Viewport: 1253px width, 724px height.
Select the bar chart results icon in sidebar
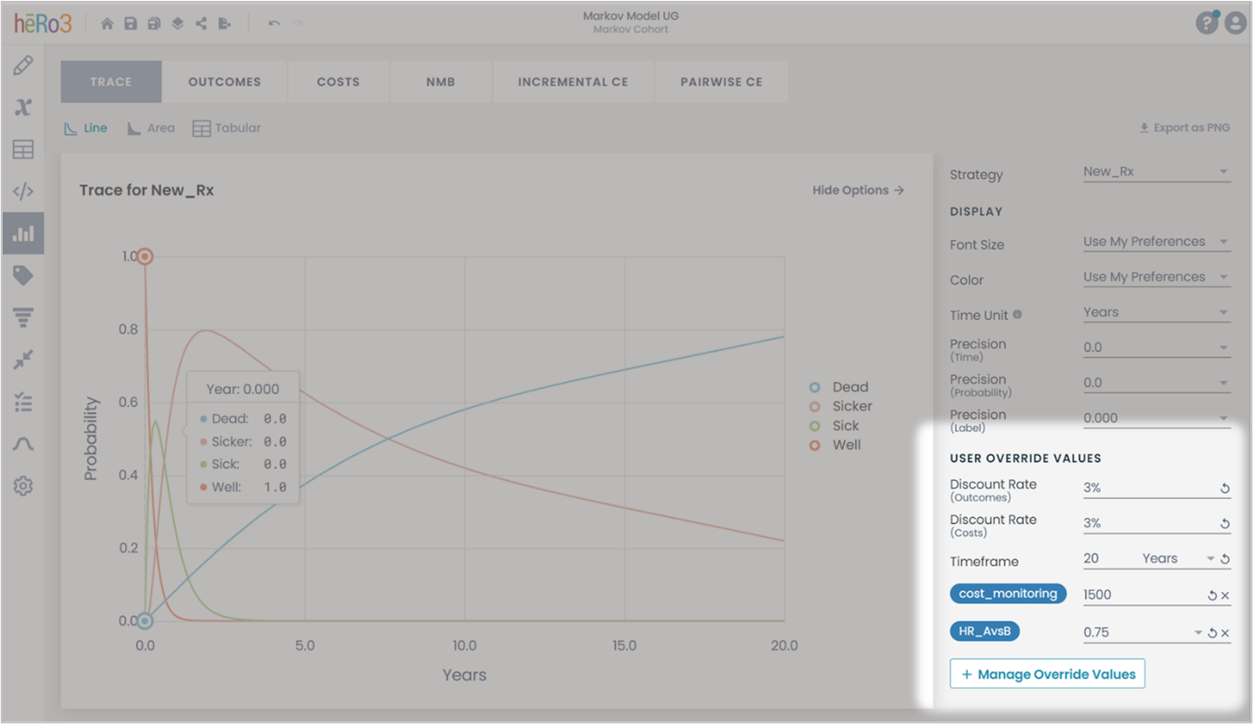click(x=24, y=233)
